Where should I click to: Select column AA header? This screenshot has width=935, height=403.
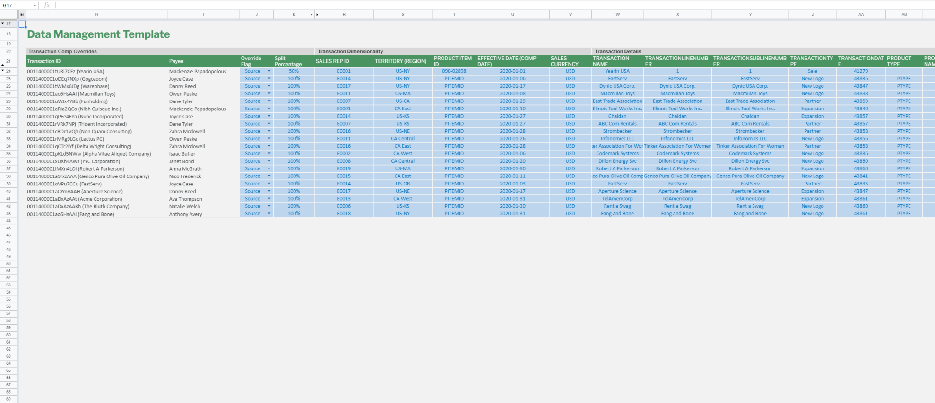click(861, 15)
